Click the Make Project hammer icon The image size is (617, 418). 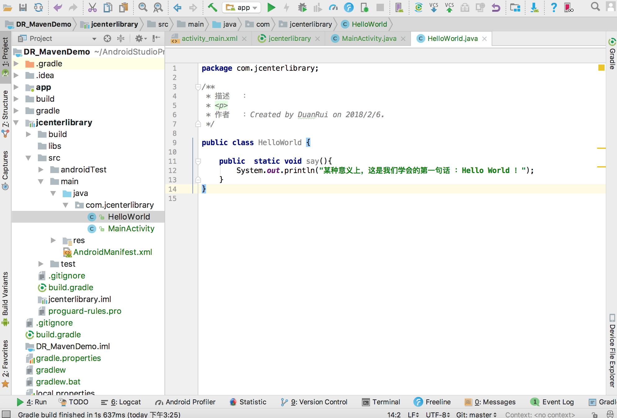(212, 7)
